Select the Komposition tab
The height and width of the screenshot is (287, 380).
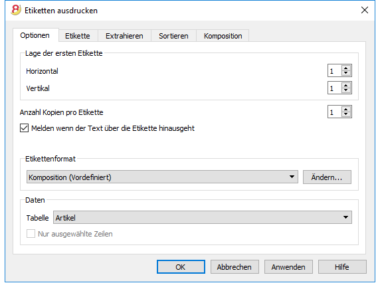tap(223, 36)
